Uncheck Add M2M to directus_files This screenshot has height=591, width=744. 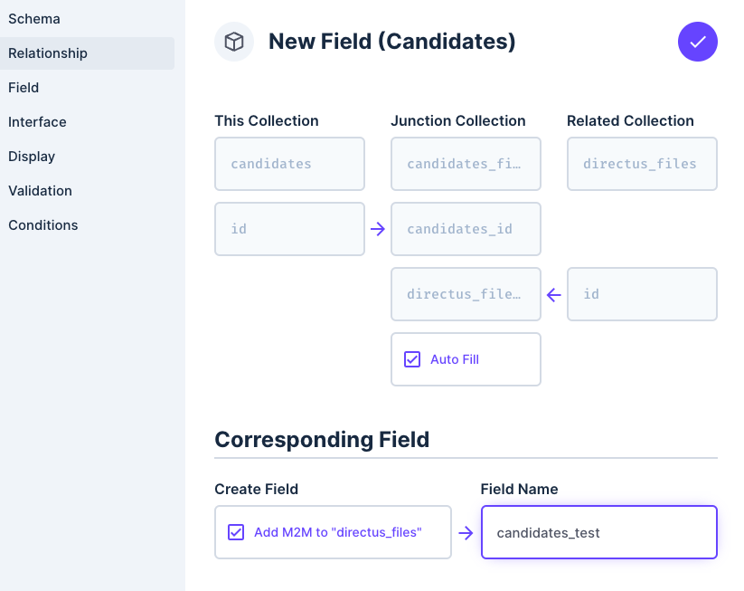click(235, 532)
